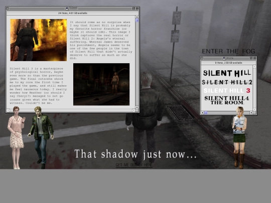The image size is (271, 203).
Task: Open the Silent Hill 2 logo link
Action: pyautogui.click(x=227, y=82)
